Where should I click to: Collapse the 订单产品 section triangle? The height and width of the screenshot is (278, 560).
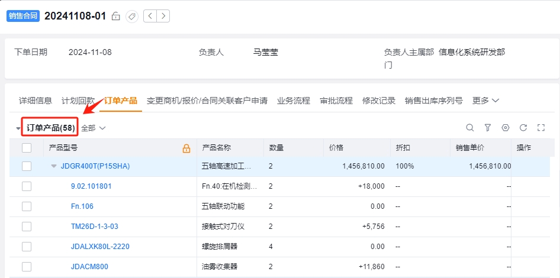click(18, 128)
